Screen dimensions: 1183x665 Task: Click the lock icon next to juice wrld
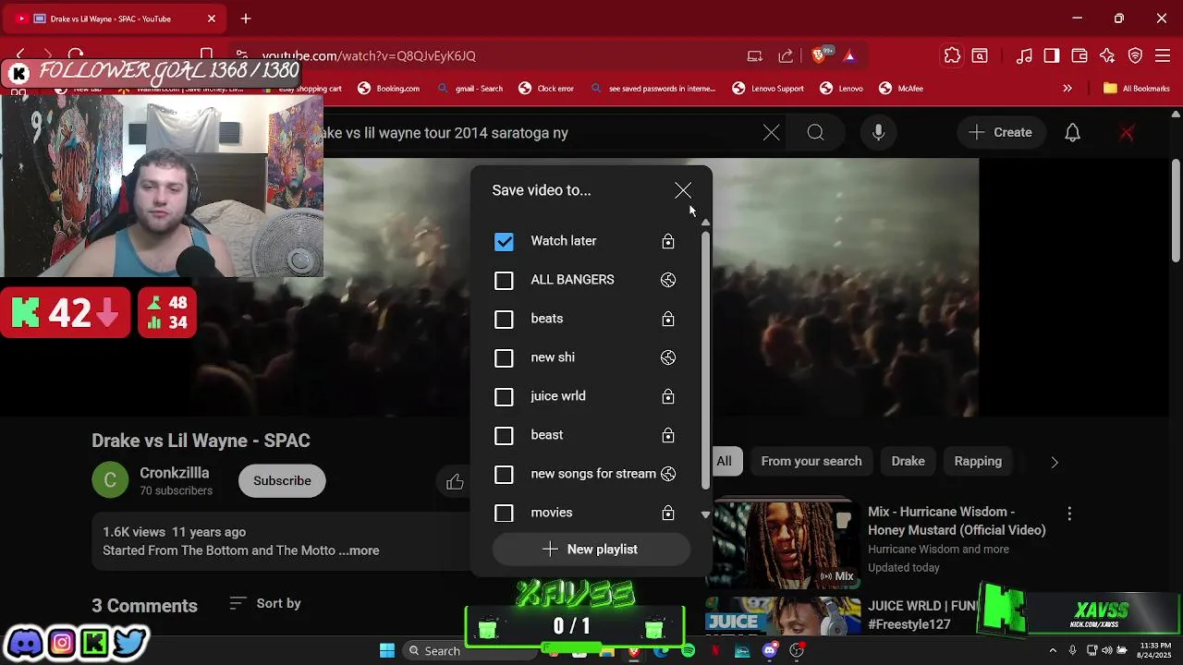[668, 396]
